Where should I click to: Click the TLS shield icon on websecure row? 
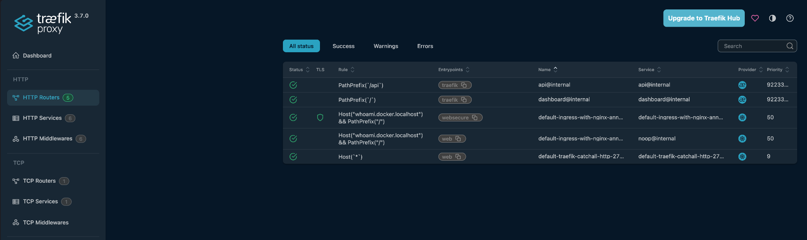pyautogui.click(x=320, y=117)
